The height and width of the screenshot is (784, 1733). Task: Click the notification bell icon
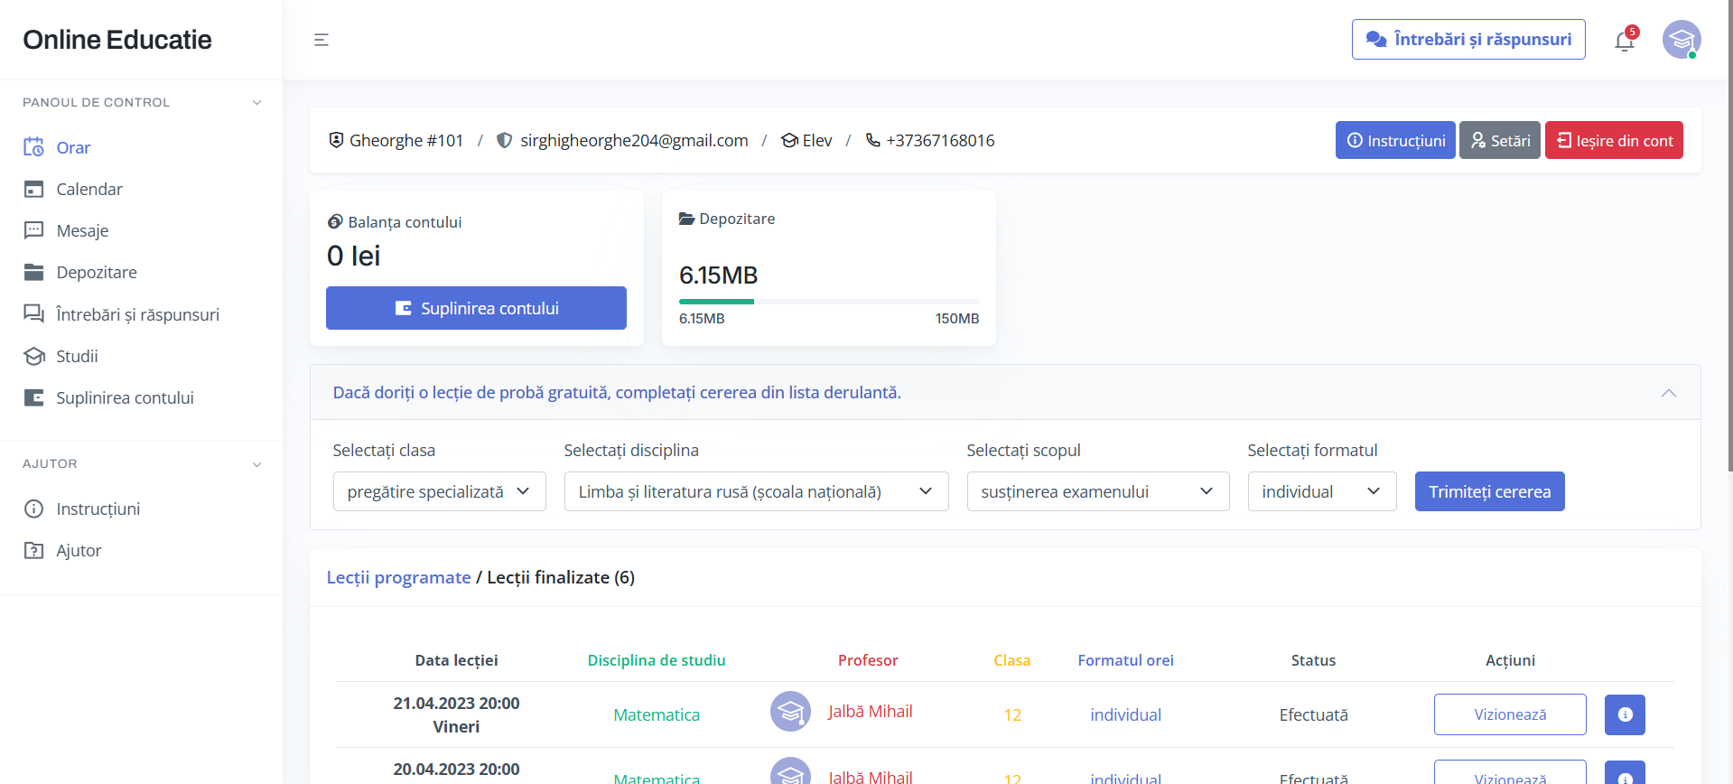1624,41
